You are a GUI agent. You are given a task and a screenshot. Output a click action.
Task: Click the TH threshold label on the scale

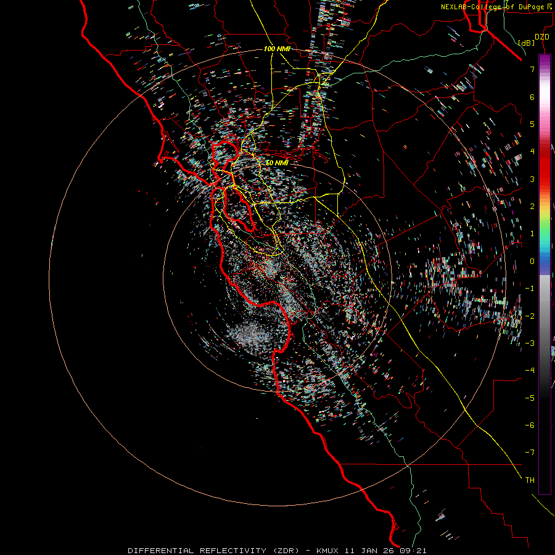click(530, 480)
